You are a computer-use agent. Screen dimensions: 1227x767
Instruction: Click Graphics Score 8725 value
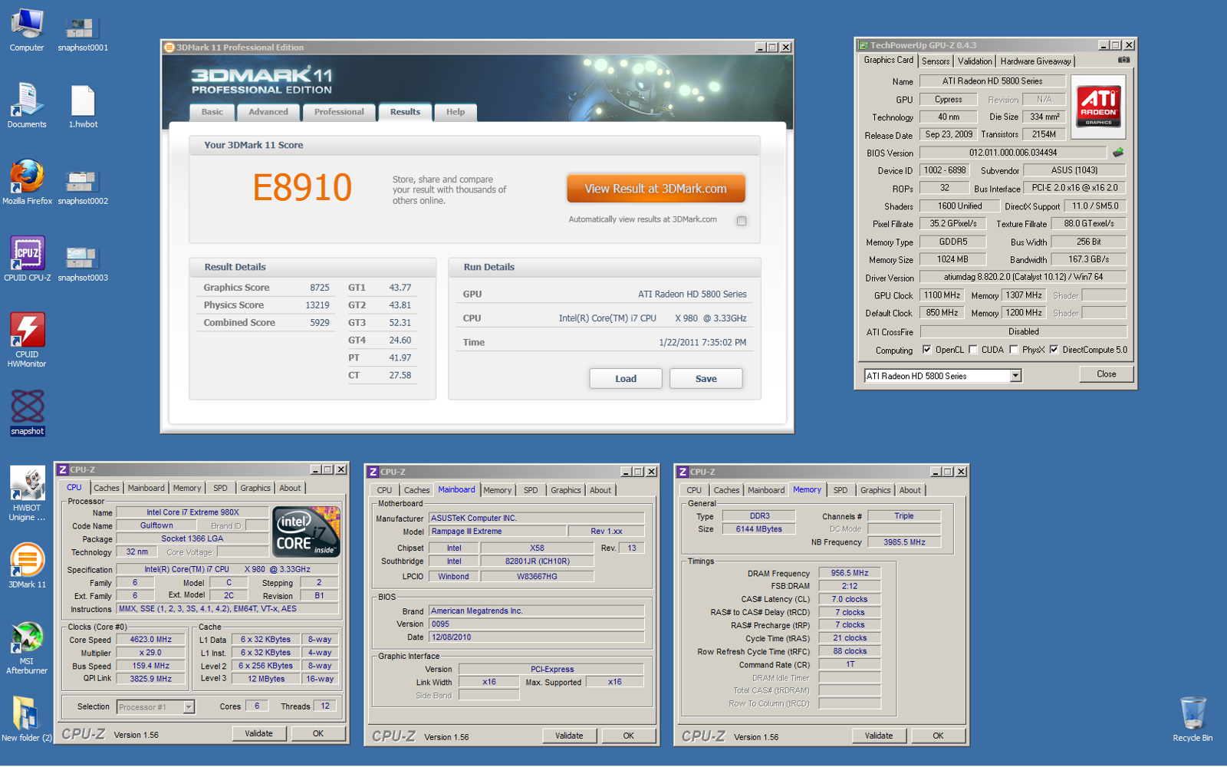point(320,288)
